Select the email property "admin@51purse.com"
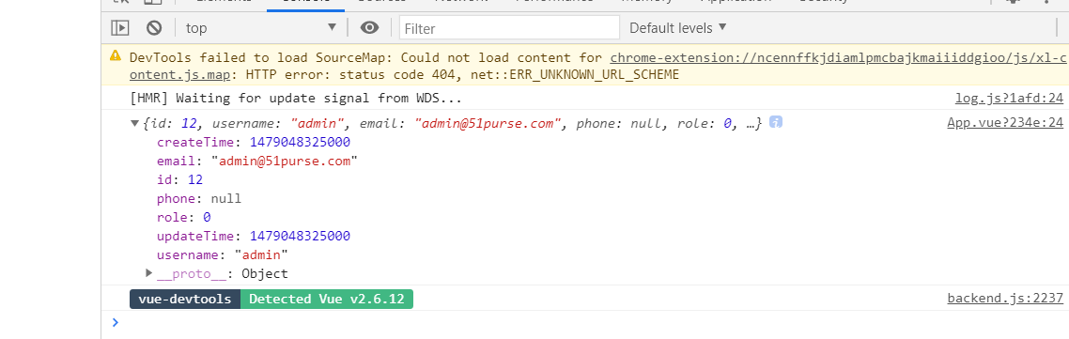Screen dimensions: 1069x339 [x=285, y=162]
